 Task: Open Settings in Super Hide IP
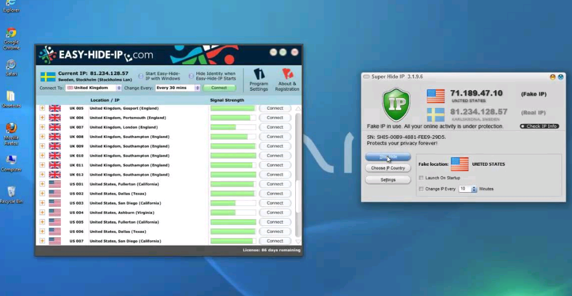click(388, 180)
